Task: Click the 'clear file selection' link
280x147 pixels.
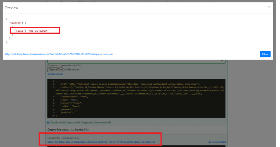Action: coord(55,74)
